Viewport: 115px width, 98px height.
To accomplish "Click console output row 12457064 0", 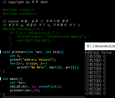I will point(95,64).
